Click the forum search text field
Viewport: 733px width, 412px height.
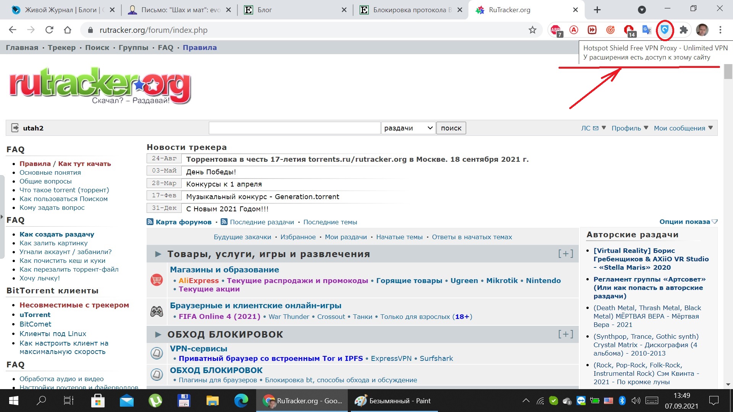(294, 128)
